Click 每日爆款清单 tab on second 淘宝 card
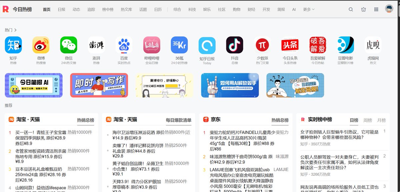The width and height of the screenshot is (400, 192). [x=179, y=120]
